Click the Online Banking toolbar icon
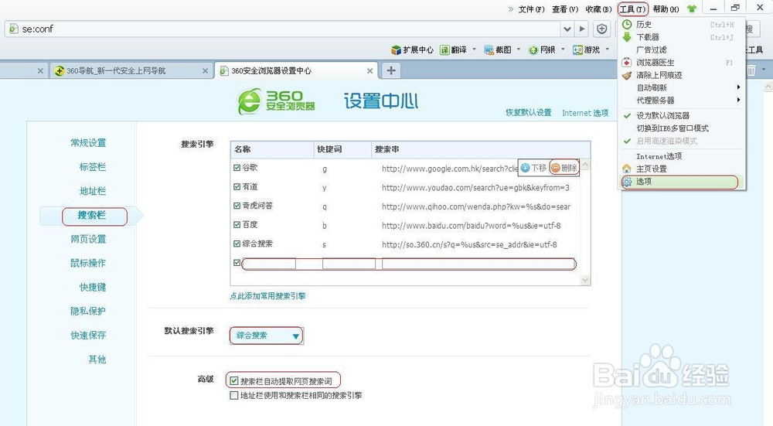 point(533,49)
